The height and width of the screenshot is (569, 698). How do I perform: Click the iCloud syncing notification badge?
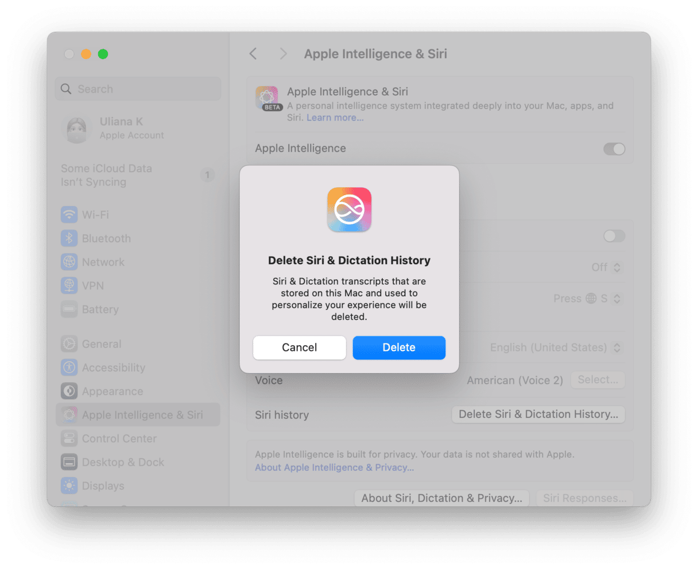click(x=207, y=175)
